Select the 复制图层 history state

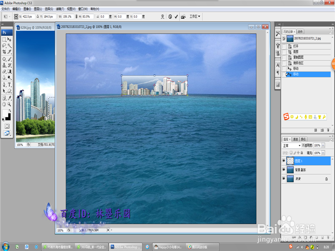[306, 57]
